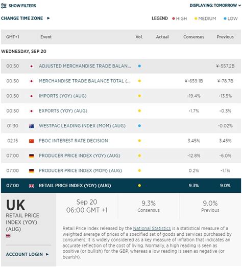
Task: Collapse the Retail Price Index (YoY) row
Action: point(121,186)
